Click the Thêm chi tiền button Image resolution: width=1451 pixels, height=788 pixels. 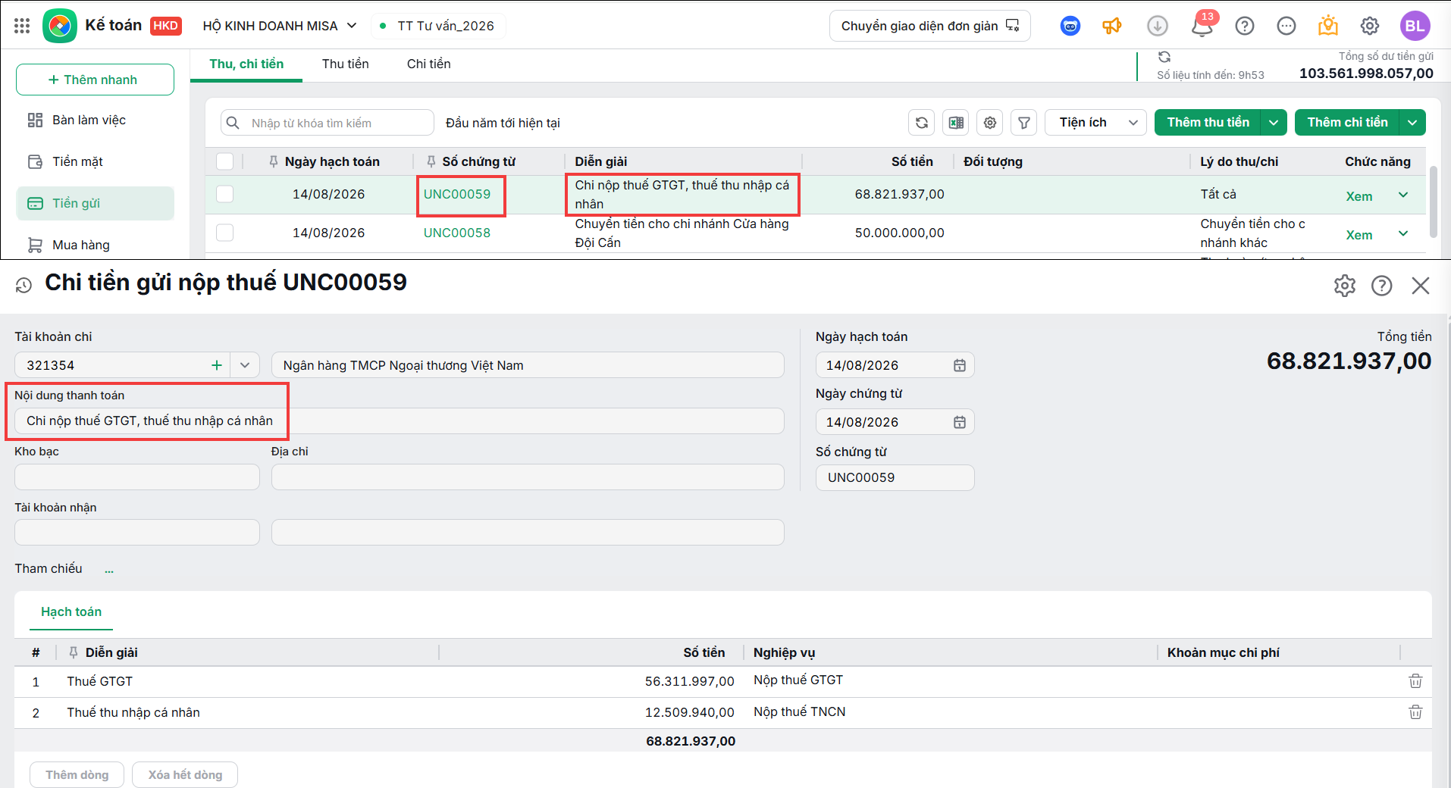tap(1348, 123)
